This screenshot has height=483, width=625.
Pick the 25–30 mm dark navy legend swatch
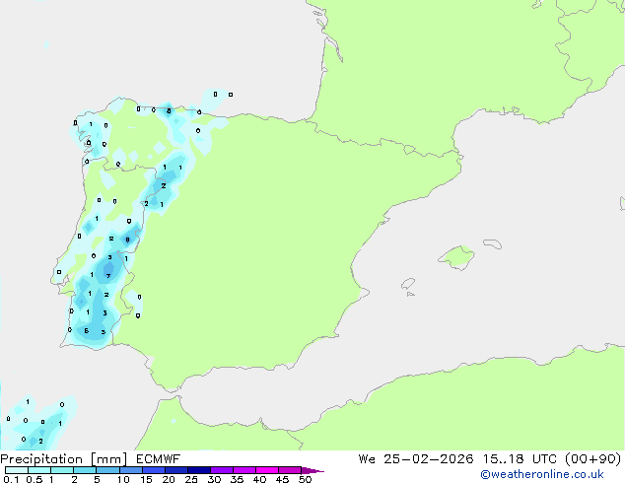point(199,470)
